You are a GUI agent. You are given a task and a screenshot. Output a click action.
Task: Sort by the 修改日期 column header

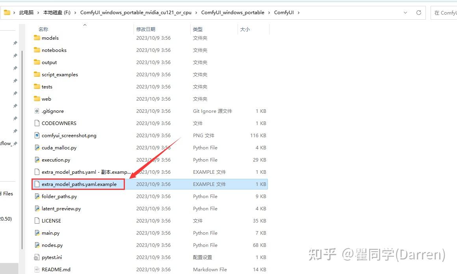click(x=146, y=29)
